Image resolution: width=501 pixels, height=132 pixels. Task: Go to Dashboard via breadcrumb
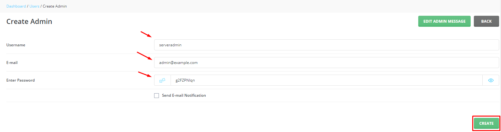click(x=16, y=6)
